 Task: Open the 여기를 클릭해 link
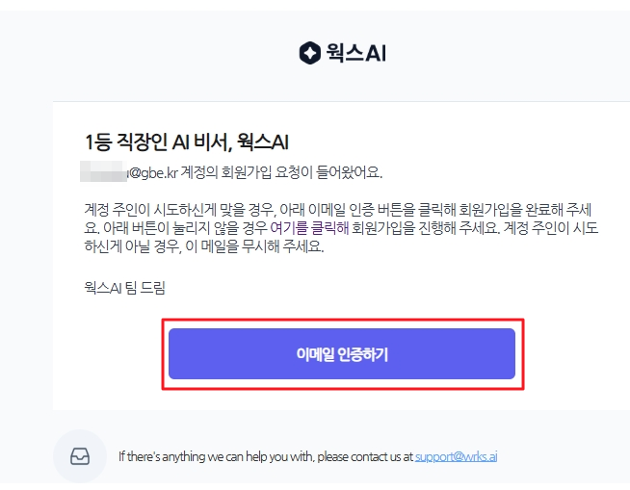click(309, 228)
